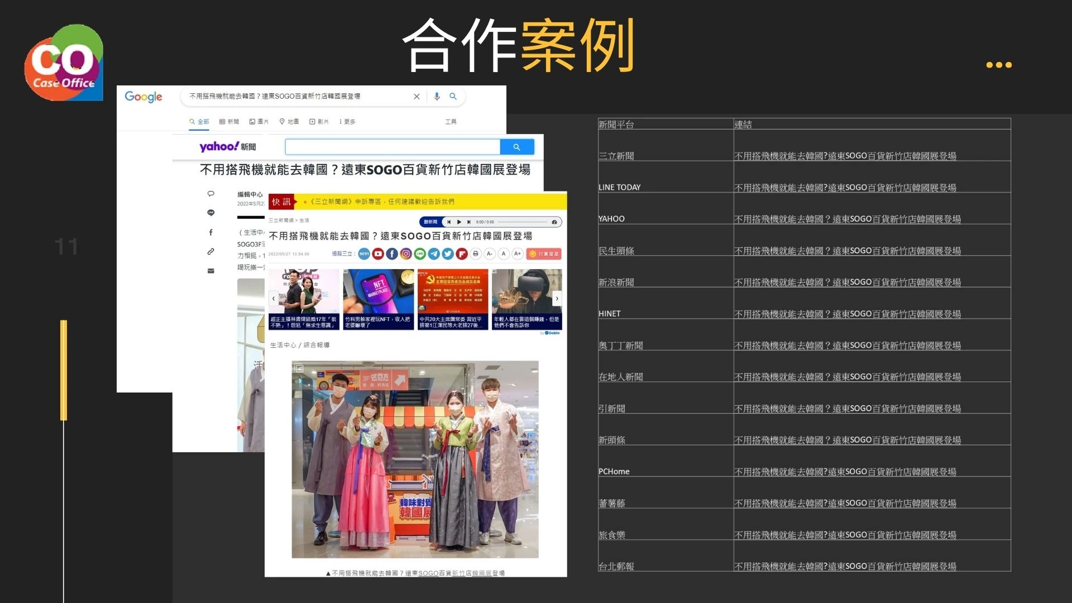Click the Google voice search microphone icon
Viewport: 1072px width, 603px height.
437,97
